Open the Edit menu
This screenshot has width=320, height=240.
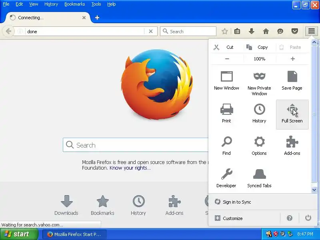(x=19, y=4)
